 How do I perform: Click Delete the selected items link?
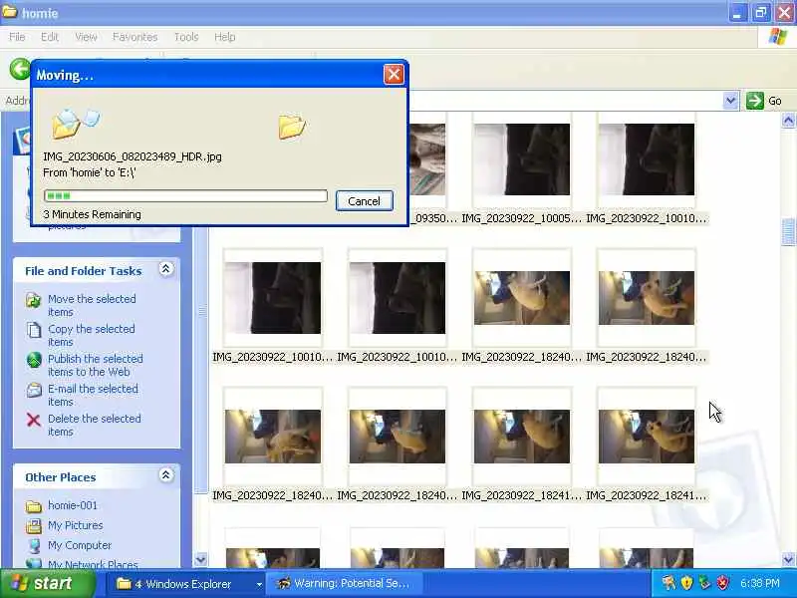95,426
